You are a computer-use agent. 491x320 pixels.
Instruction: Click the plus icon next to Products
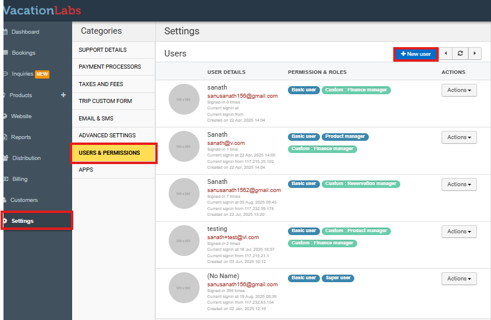(63, 95)
